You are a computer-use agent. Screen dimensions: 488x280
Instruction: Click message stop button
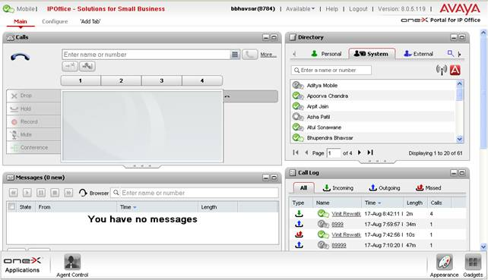(x=55, y=193)
